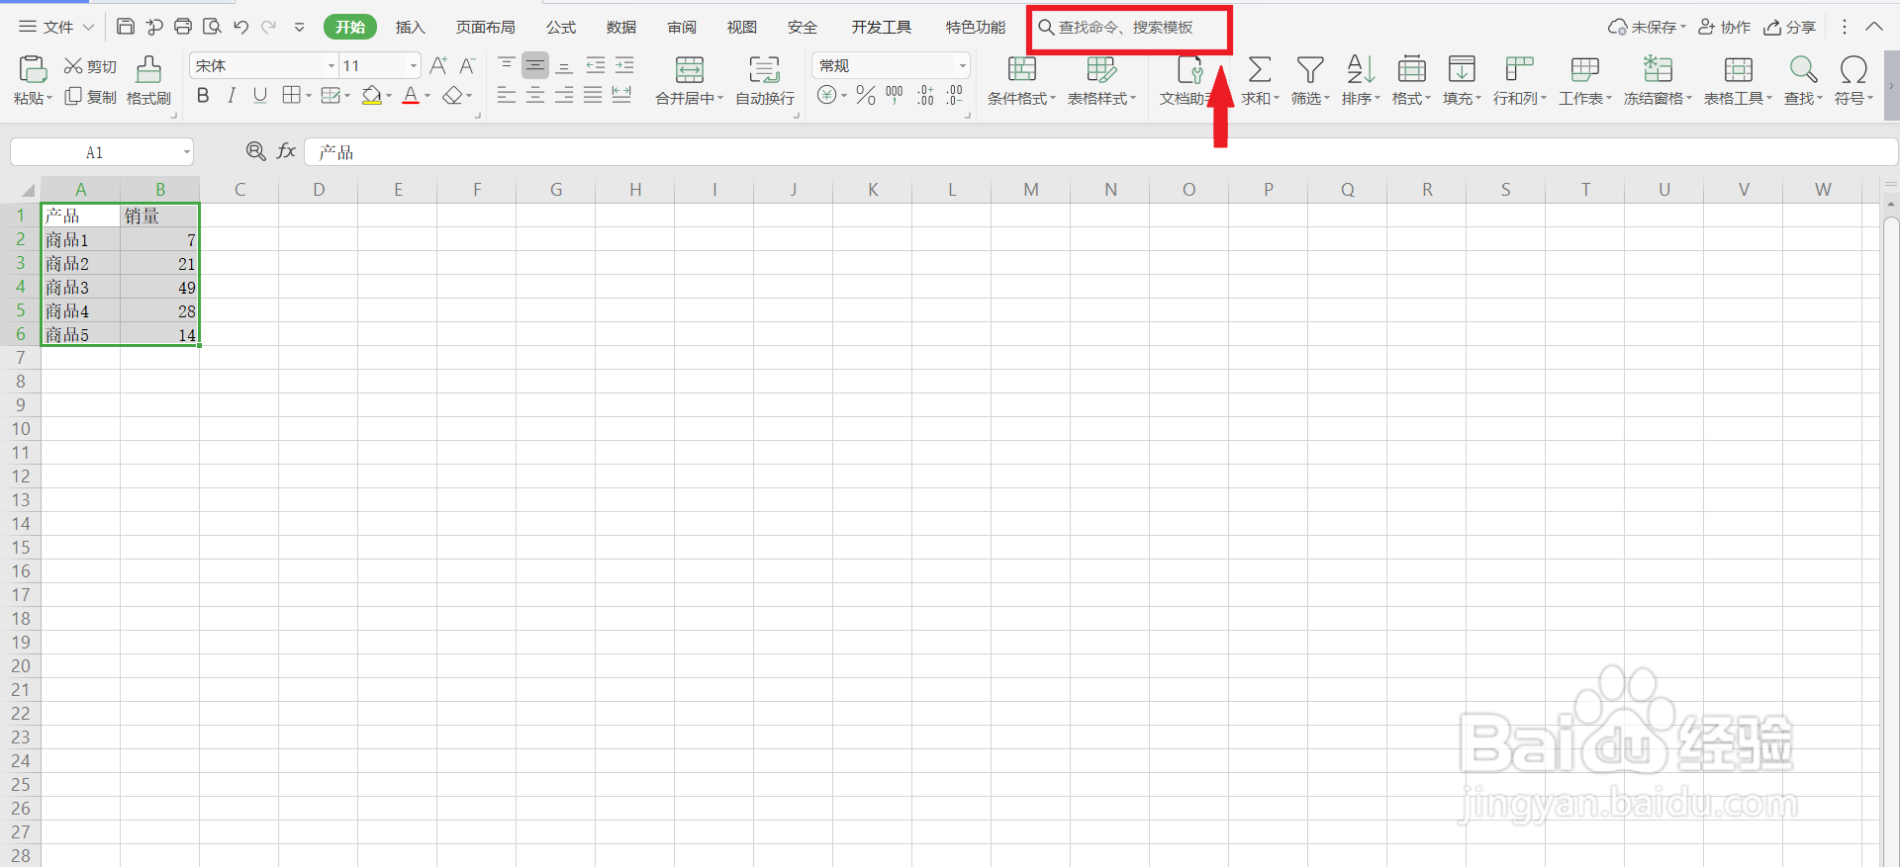1900x867 pixels.
Task: Open Table Style (表格样式)
Action: [x=1101, y=81]
